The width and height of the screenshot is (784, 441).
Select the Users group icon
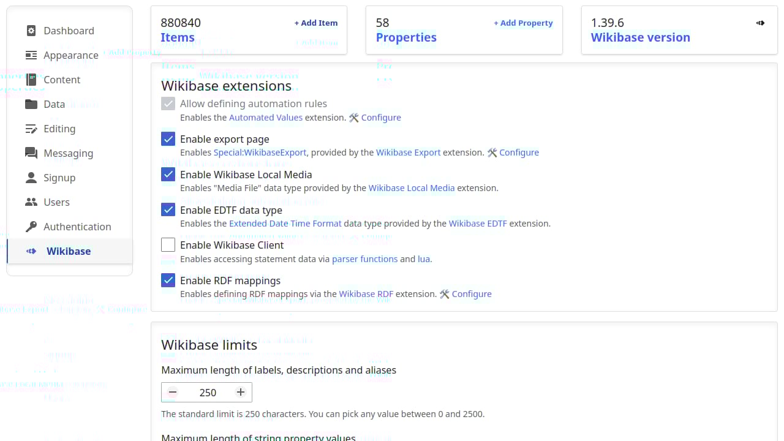(30, 202)
